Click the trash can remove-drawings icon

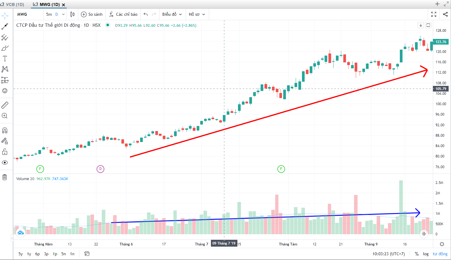point(5,177)
